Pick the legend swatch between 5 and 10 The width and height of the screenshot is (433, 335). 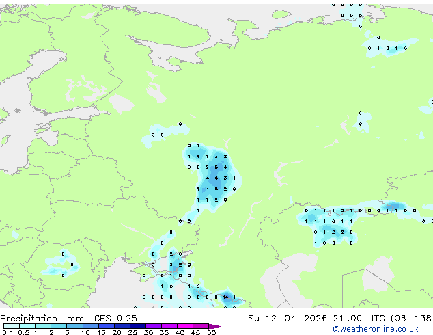coord(75,326)
